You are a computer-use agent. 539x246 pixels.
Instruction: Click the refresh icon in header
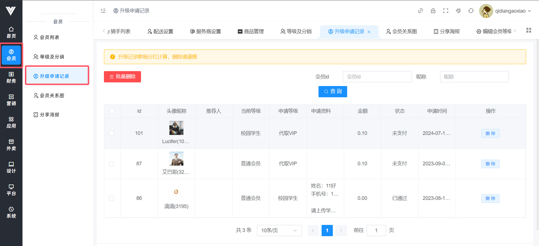(471, 11)
